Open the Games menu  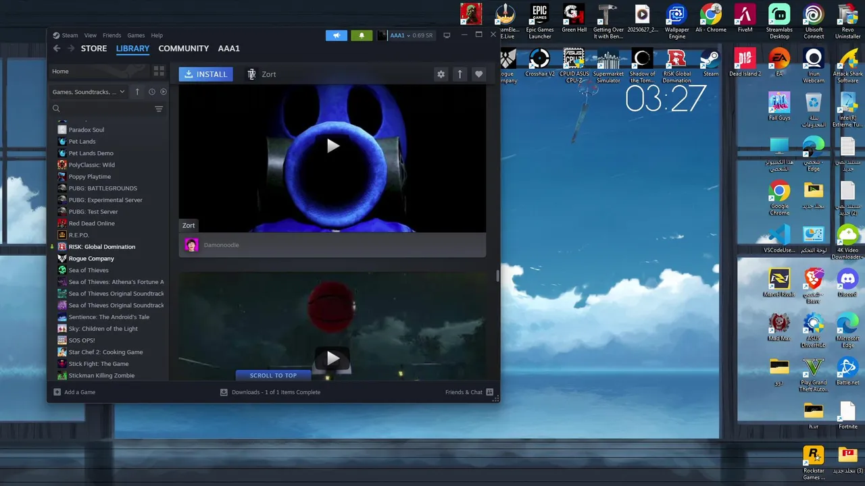136,35
